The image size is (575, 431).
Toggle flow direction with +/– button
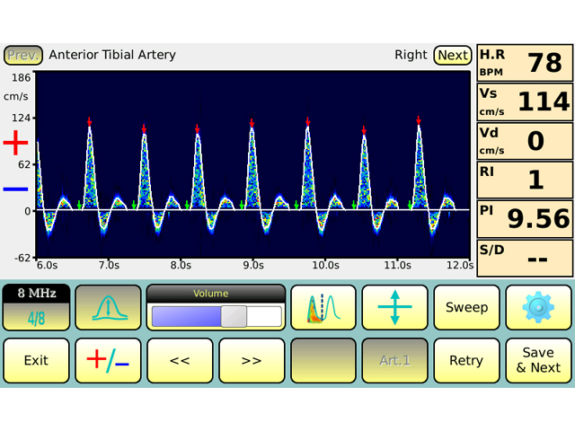point(108,361)
